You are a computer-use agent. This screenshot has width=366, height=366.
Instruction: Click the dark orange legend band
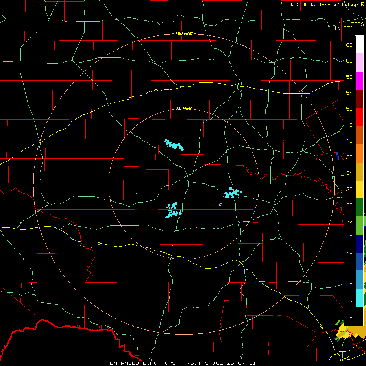tap(359, 135)
